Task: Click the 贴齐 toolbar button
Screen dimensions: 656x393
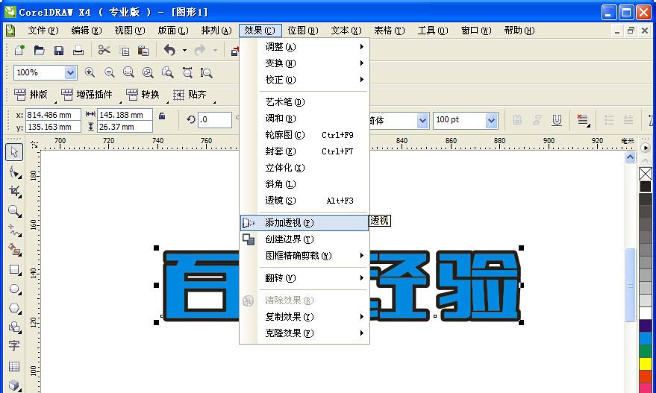Action: click(x=190, y=95)
